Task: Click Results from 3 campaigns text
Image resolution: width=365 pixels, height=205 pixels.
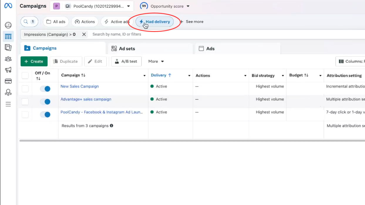Action: (x=85, y=126)
